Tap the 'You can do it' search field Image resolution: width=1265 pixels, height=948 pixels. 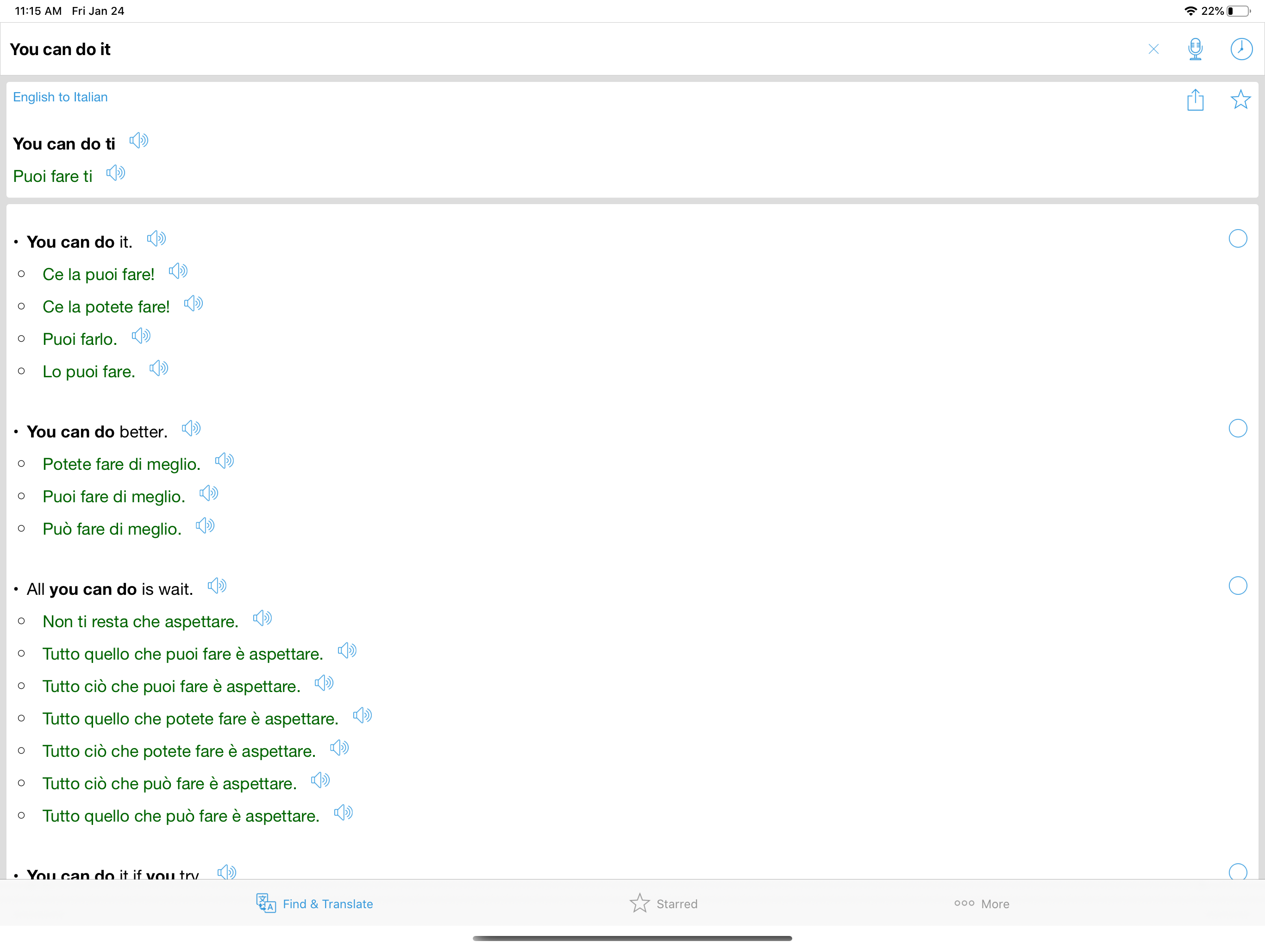[515, 49]
